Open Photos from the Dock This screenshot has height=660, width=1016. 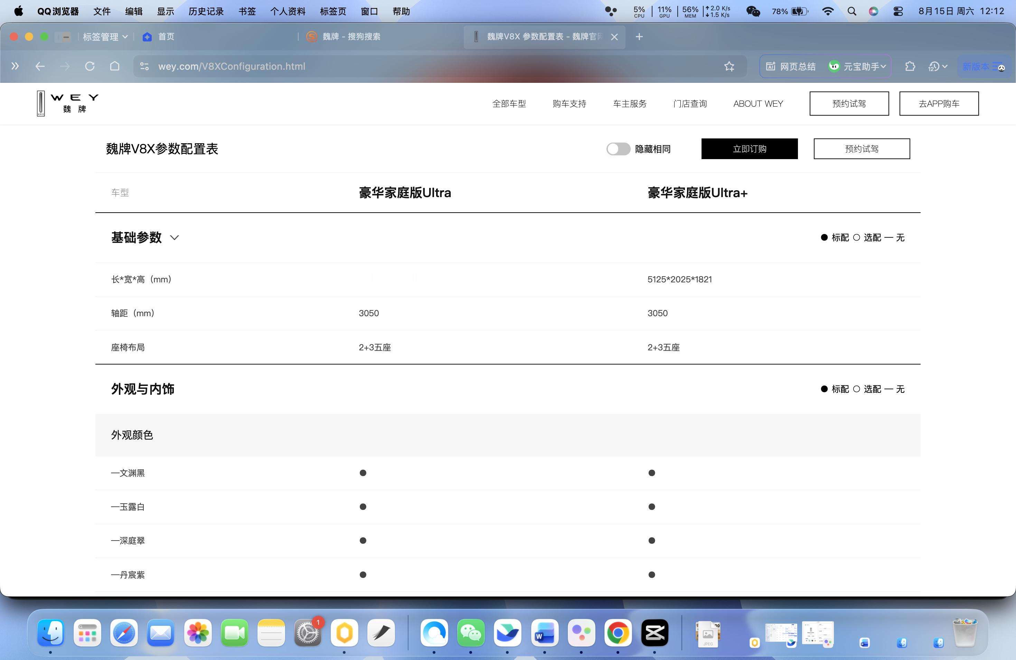(198, 633)
